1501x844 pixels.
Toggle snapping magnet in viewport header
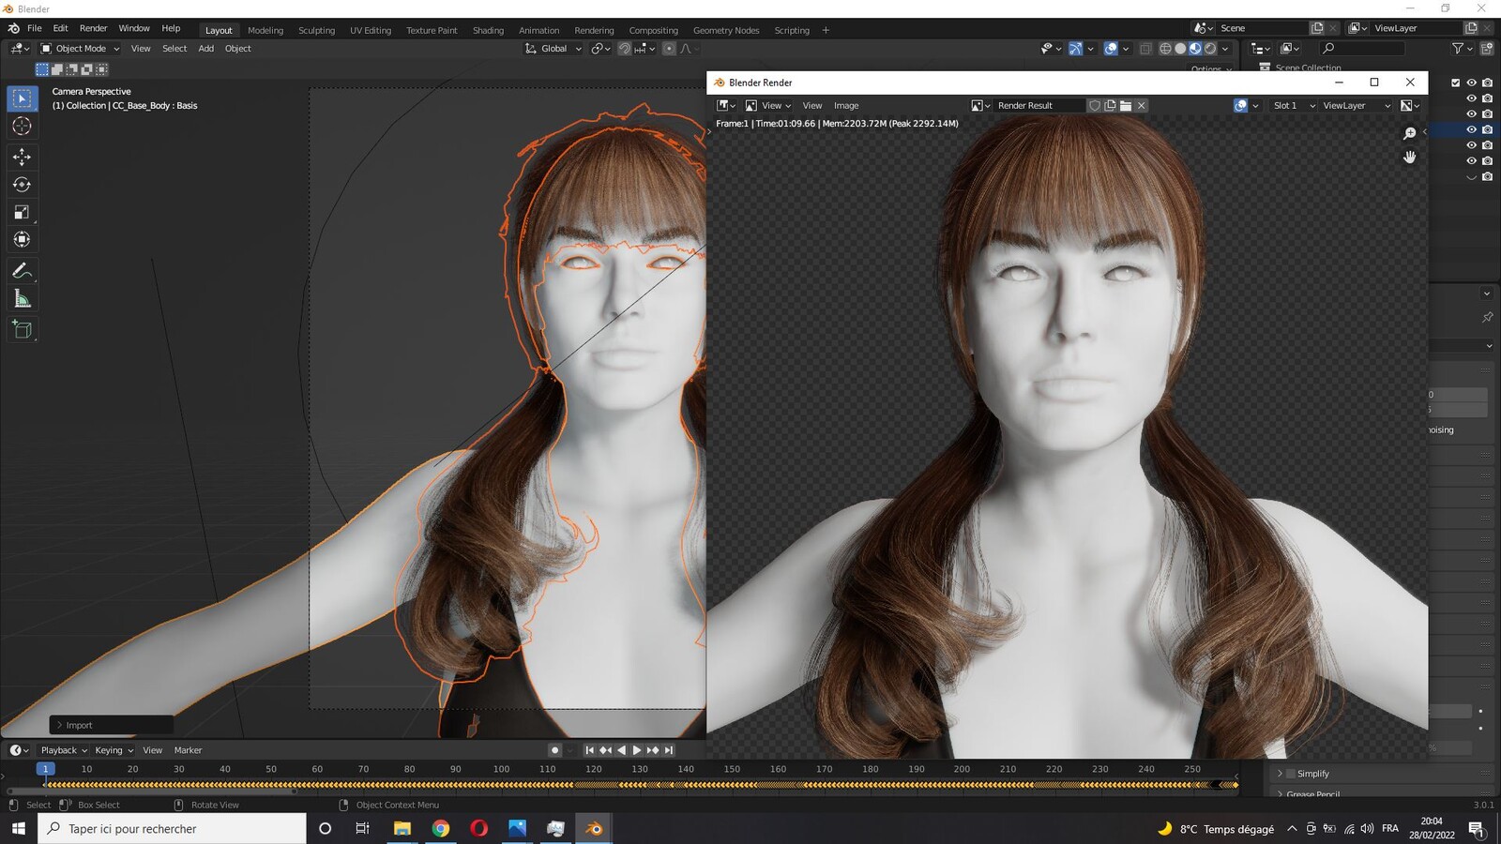tap(625, 49)
